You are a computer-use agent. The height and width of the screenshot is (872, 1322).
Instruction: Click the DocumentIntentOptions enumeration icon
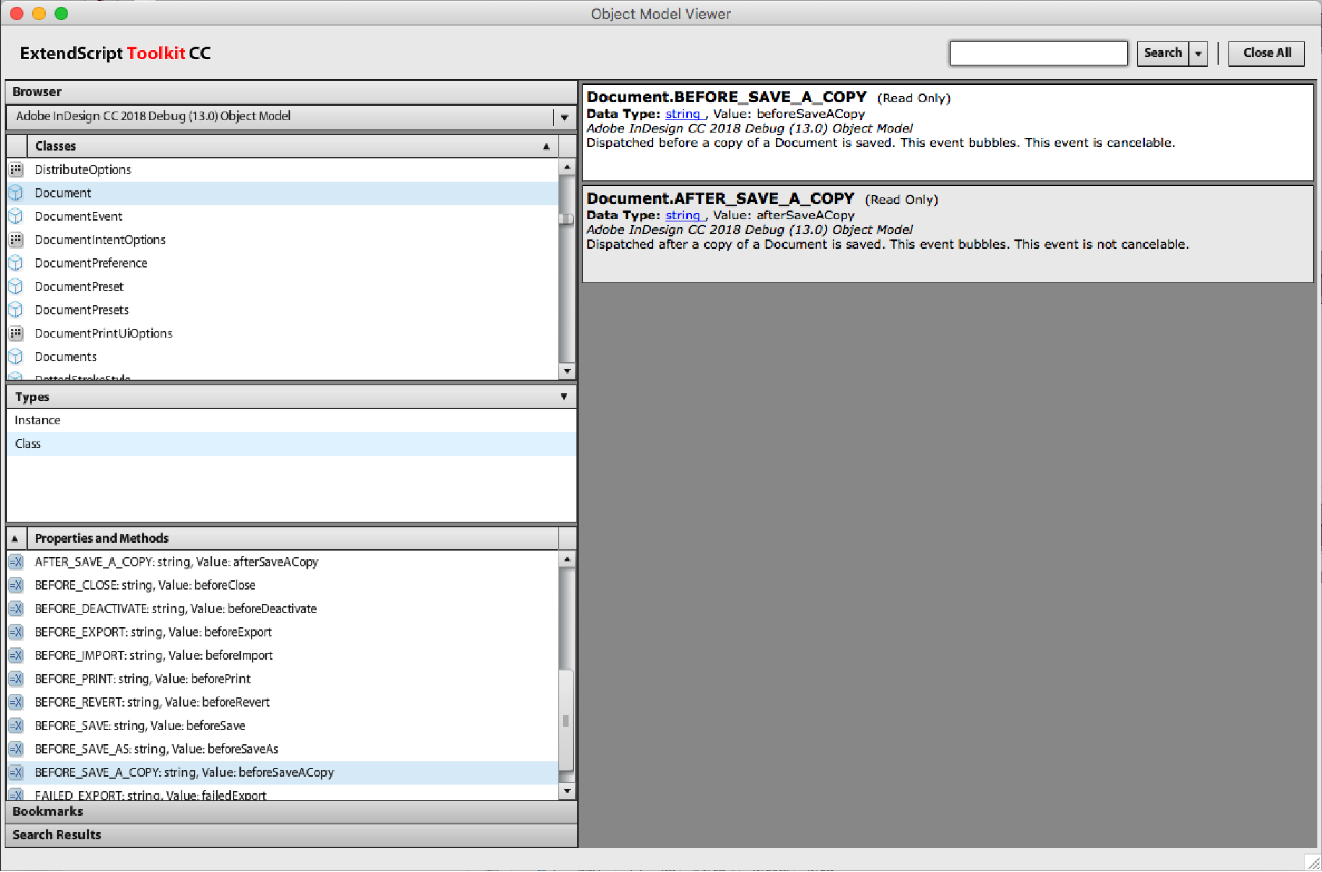(15, 239)
